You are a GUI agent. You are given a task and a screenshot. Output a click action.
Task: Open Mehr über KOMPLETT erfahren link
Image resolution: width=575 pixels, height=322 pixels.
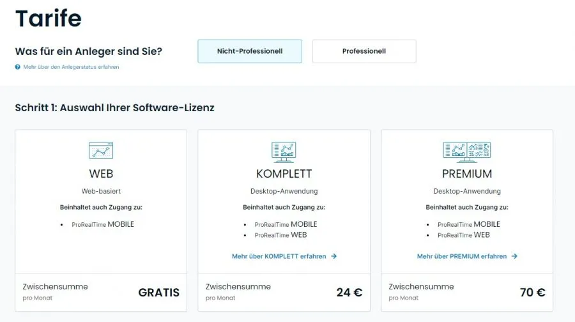coord(279,256)
